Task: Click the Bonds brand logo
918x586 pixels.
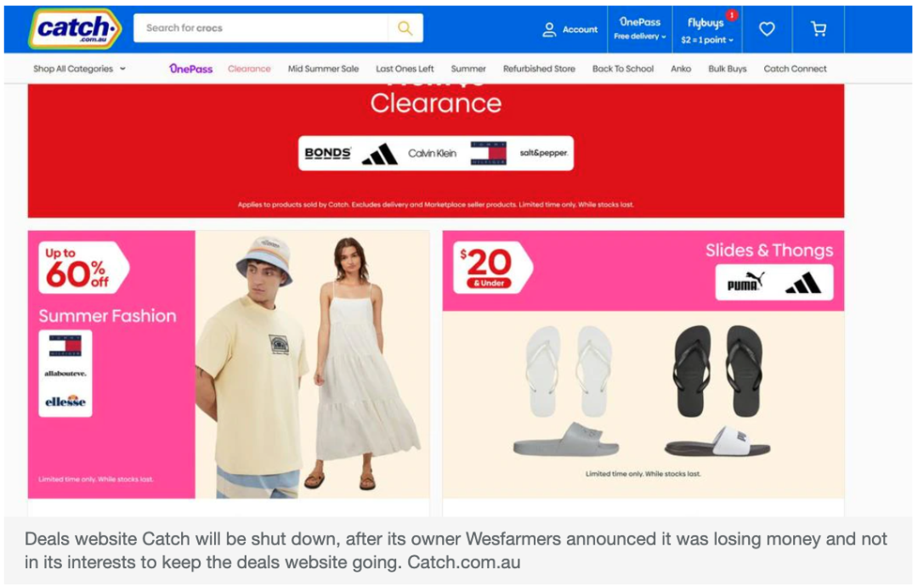Action: coord(328,153)
